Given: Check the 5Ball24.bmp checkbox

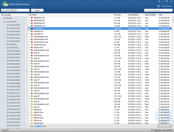Looking at the screenshot, I should tap(29, 112).
